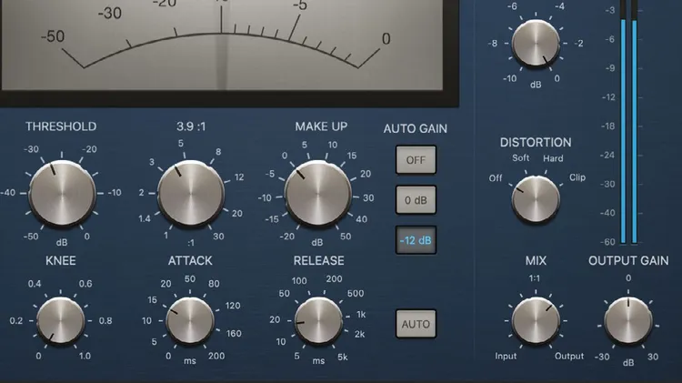Image resolution: width=682 pixels, height=383 pixels.
Task: Click the 1.0 mark on Knee dial
Action: 85,356
